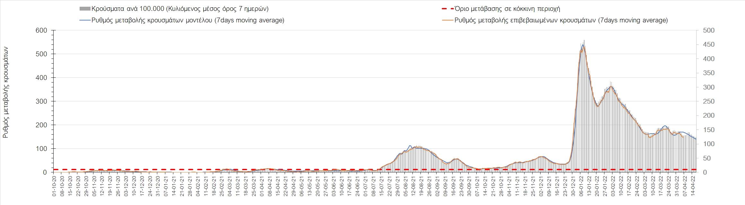Select the 'Κρούσματα ανά 100.000' legend label

180,9
